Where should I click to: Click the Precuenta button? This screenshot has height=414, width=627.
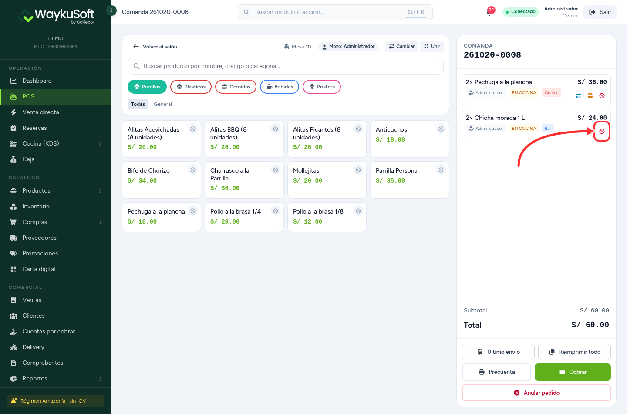(x=496, y=372)
